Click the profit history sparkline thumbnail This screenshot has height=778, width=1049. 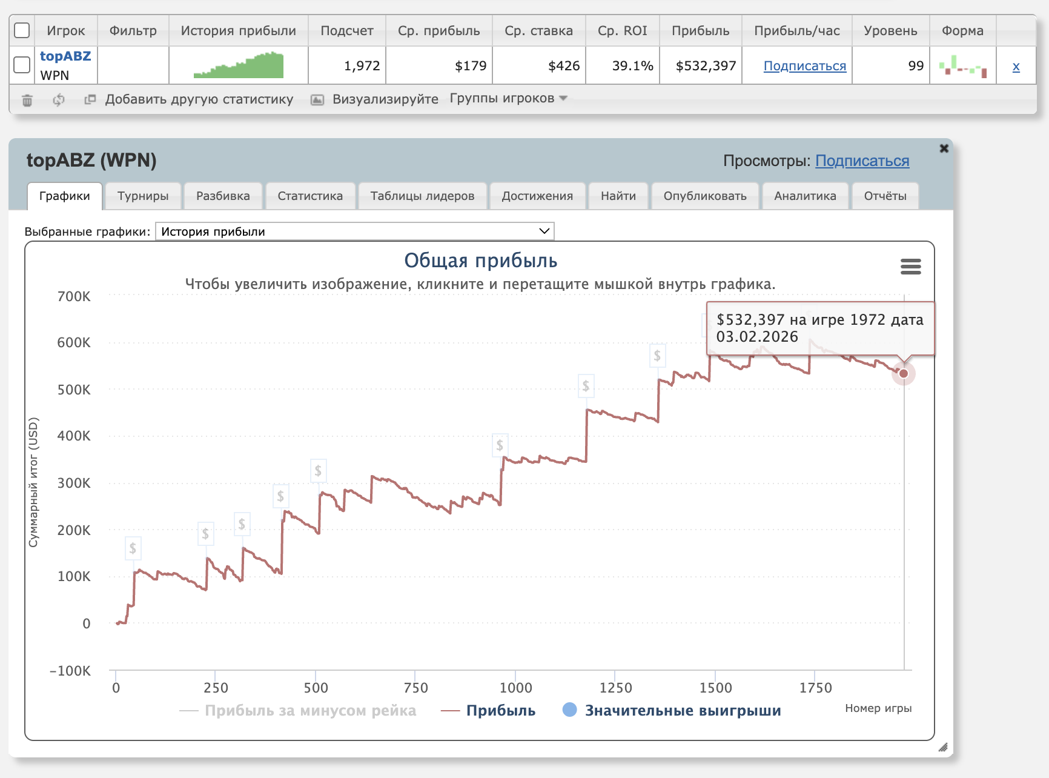tap(239, 65)
